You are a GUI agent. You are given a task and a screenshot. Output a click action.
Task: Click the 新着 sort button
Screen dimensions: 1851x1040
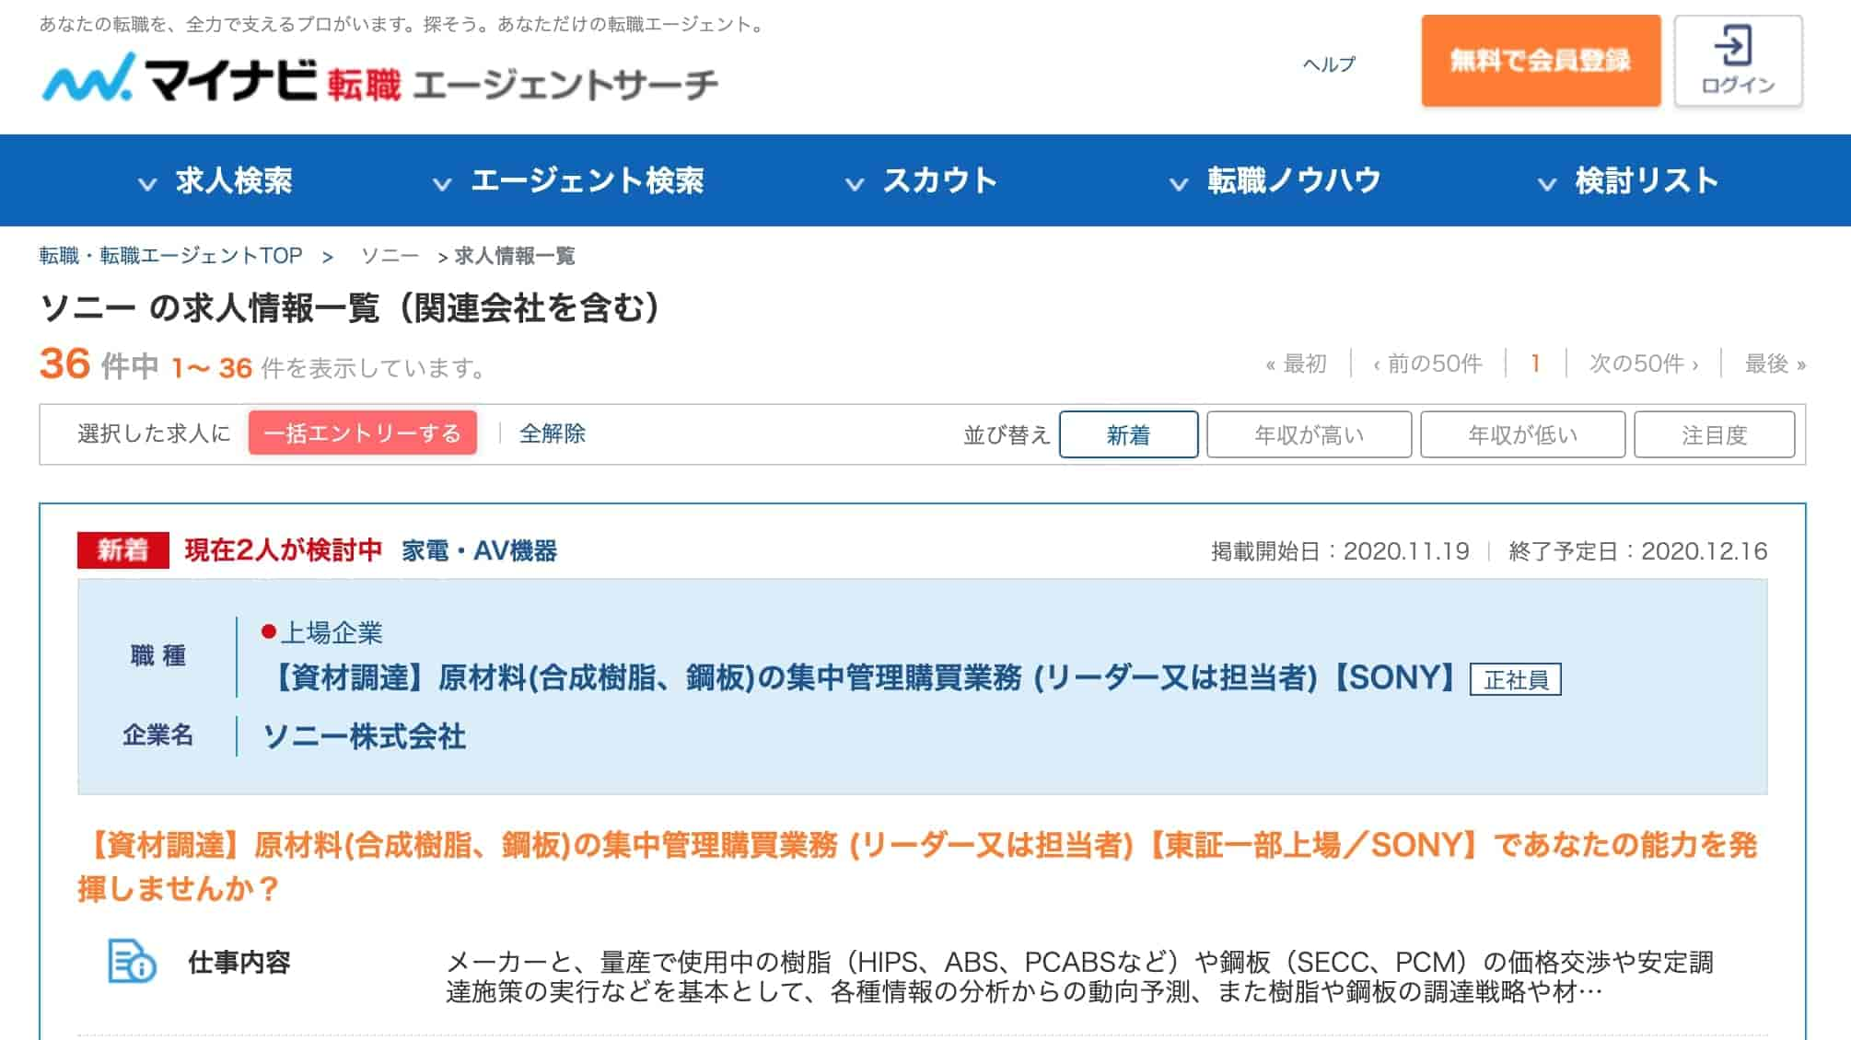[x=1127, y=433]
